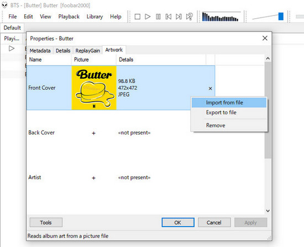Choose Import from file

(x=229, y=103)
